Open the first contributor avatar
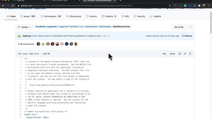The width and height of the screenshot is (212, 119). pos(38,44)
